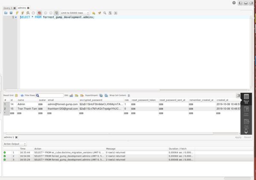This screenshot has width=256, height=180.
Task: Select the row header of row 2
Action: pyautogui.click(x=6, y=109)
